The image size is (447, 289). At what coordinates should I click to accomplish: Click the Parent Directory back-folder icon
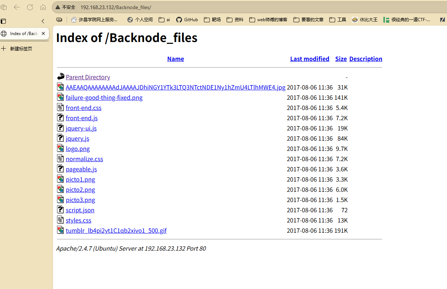60,77
